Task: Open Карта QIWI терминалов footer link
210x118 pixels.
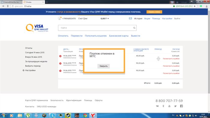Action: click(36, 100)
